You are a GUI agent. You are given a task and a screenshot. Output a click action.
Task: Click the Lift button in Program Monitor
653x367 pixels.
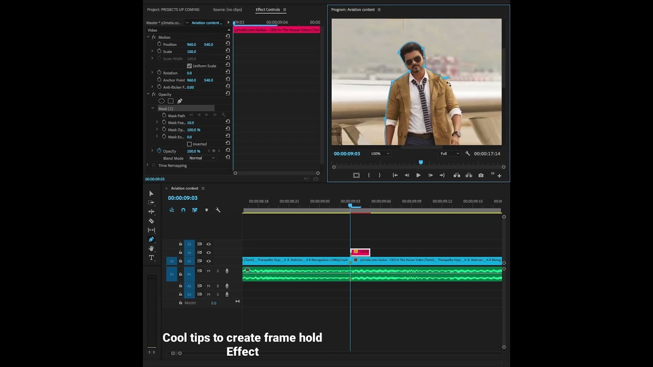[x=457, y=175]
